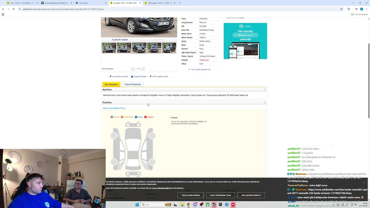
Task: Switch to Volkswagen Golf 1.6 TDI tab
Action: [x=160, y=3]
